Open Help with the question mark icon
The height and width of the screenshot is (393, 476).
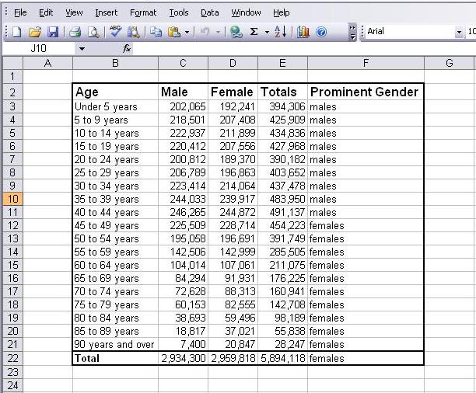[x=321, y=32]
